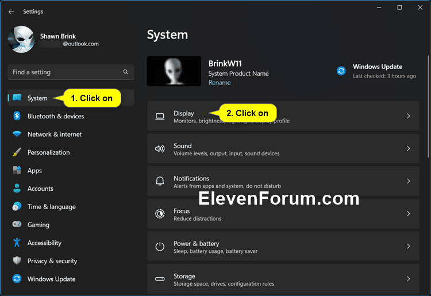Click the Time & language globe icon
Viewport: 431px width, 296px height.
coord(17,206)
